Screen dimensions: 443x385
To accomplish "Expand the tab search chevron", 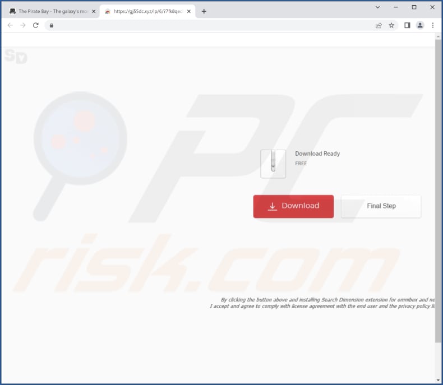I will 377,7.
